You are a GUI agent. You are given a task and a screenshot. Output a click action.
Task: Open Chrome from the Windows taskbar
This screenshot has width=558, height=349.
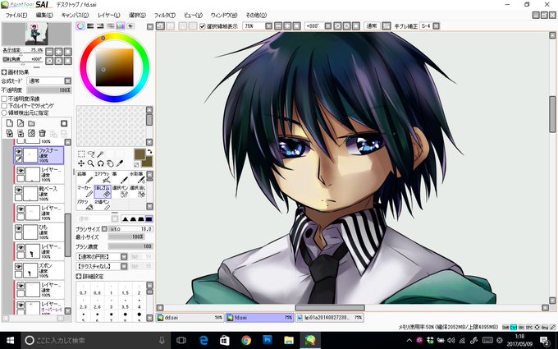tap(246, 341)
